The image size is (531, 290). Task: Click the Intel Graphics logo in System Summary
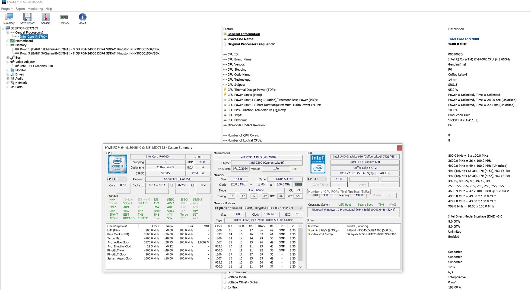(x=318, y=164)
